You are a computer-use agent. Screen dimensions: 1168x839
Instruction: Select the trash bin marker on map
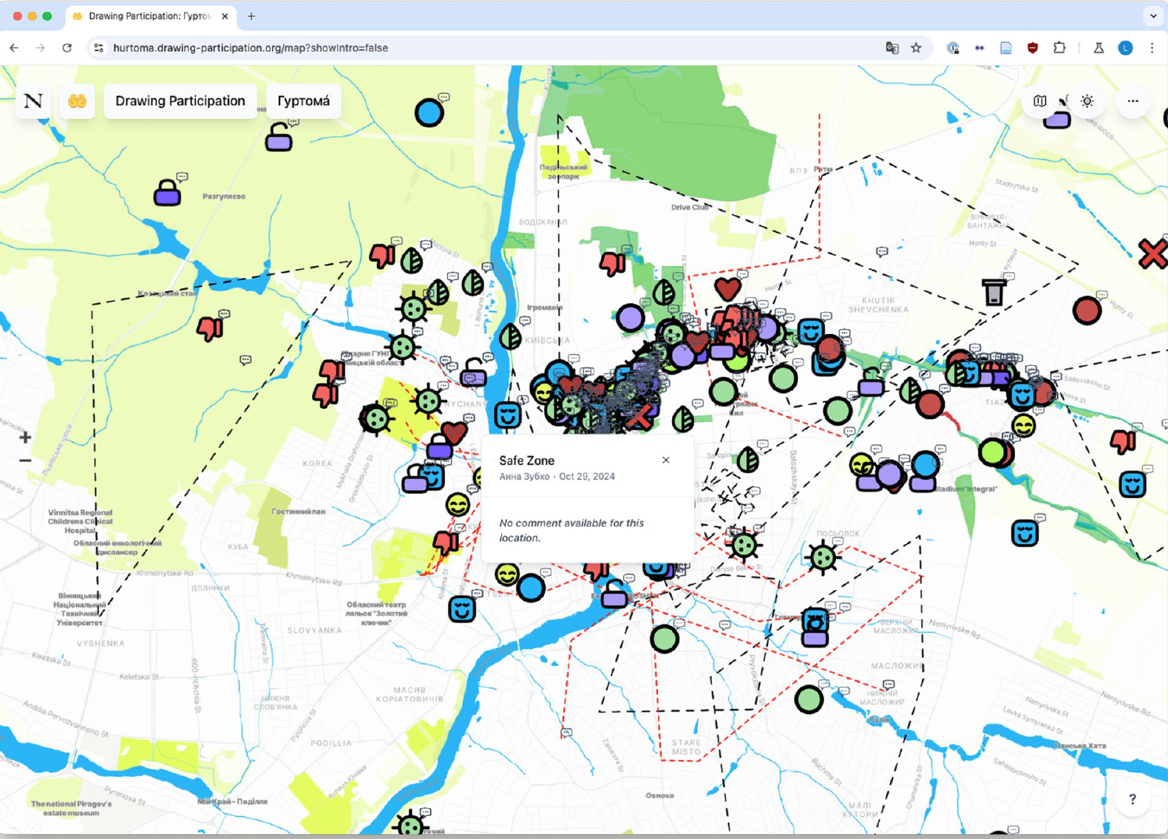(994, 293)
